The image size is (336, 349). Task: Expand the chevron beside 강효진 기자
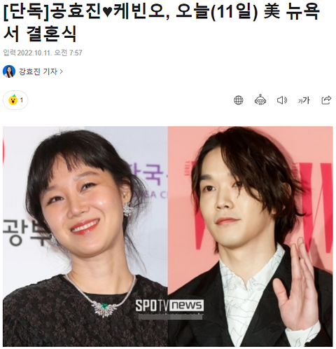pos(62,71)
